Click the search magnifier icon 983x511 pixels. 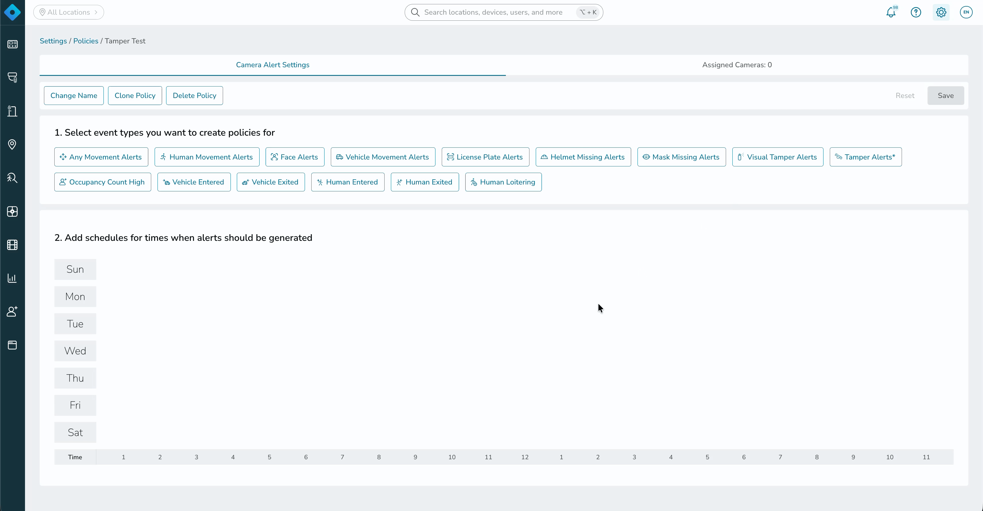click(x=415, y=12)
